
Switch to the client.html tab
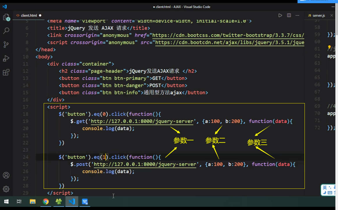[29, 15]
